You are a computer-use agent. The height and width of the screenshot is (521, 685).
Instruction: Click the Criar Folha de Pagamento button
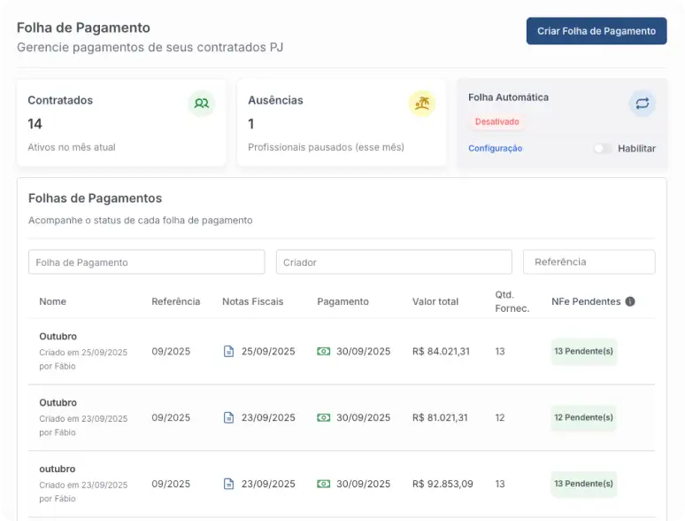[596, 31]
